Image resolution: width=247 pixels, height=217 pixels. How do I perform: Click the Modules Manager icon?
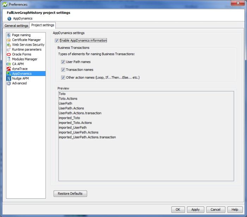[x=9, y=59]
